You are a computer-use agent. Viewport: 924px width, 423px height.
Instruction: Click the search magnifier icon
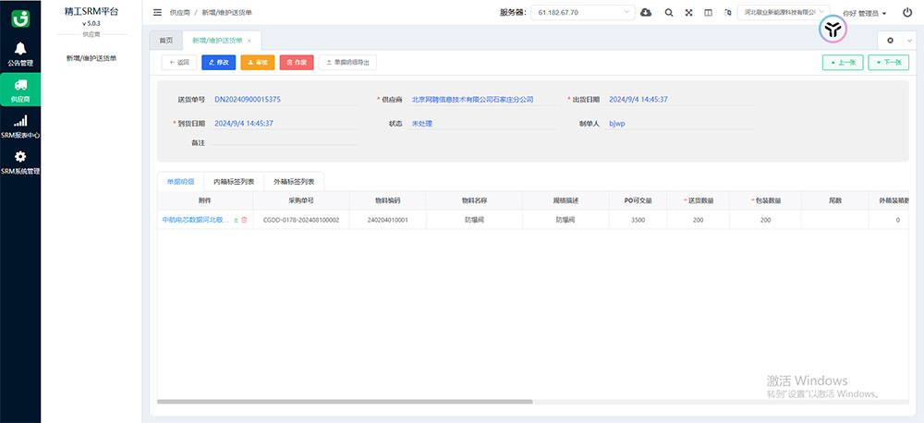[668, 13]
